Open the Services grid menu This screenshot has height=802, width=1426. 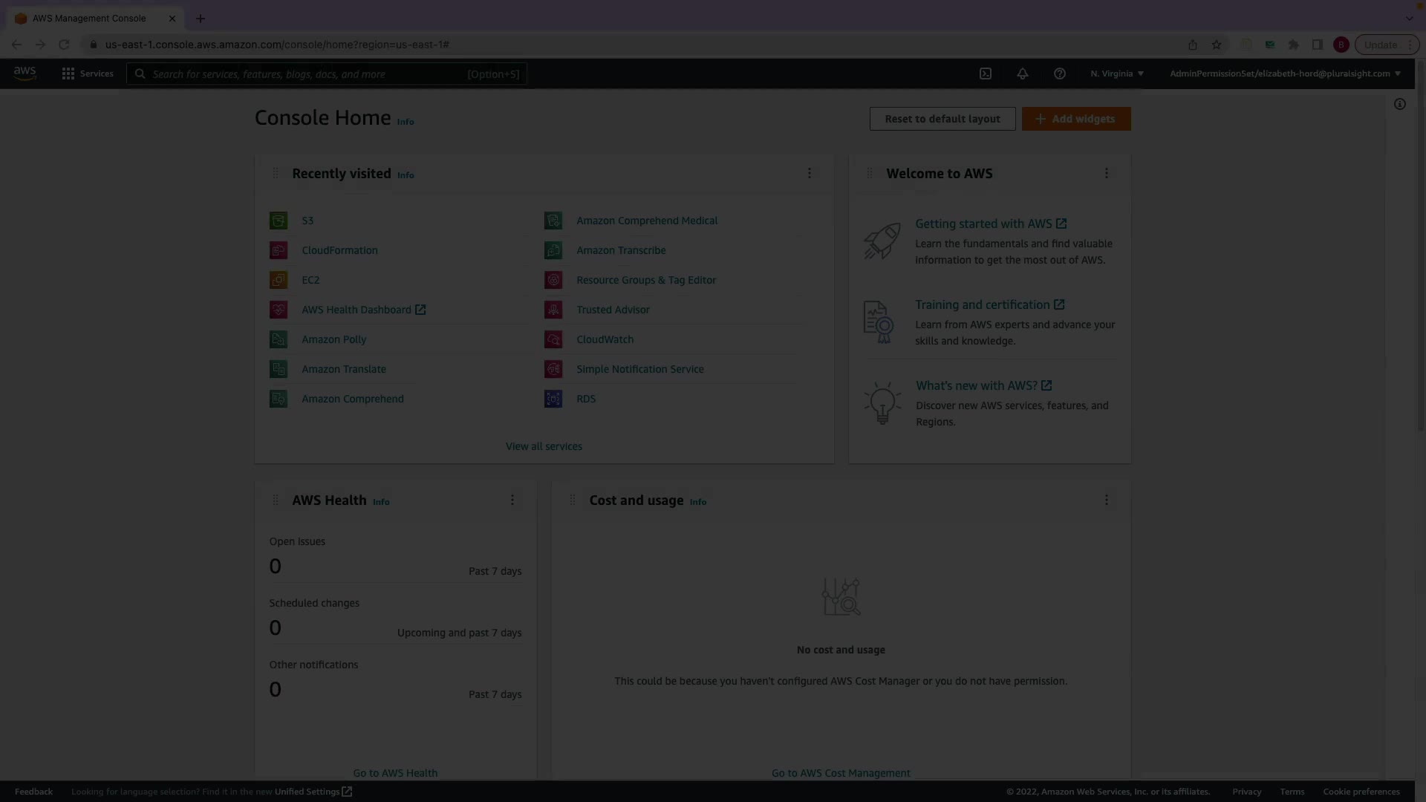[x=88, y=74]
